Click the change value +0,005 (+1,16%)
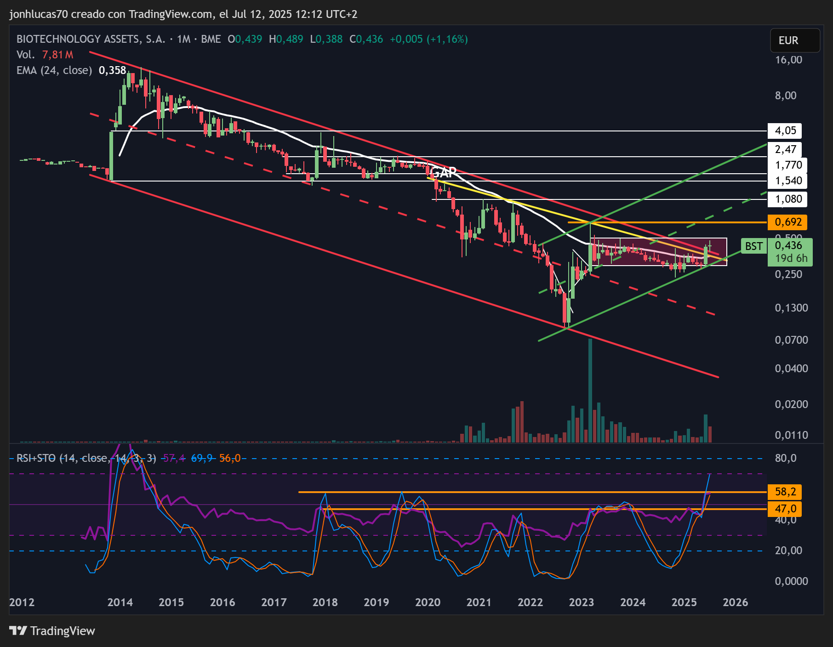 point(429,39)
